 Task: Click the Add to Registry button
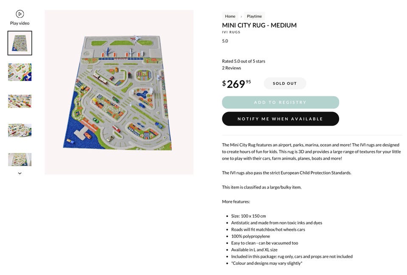[281, 102]
